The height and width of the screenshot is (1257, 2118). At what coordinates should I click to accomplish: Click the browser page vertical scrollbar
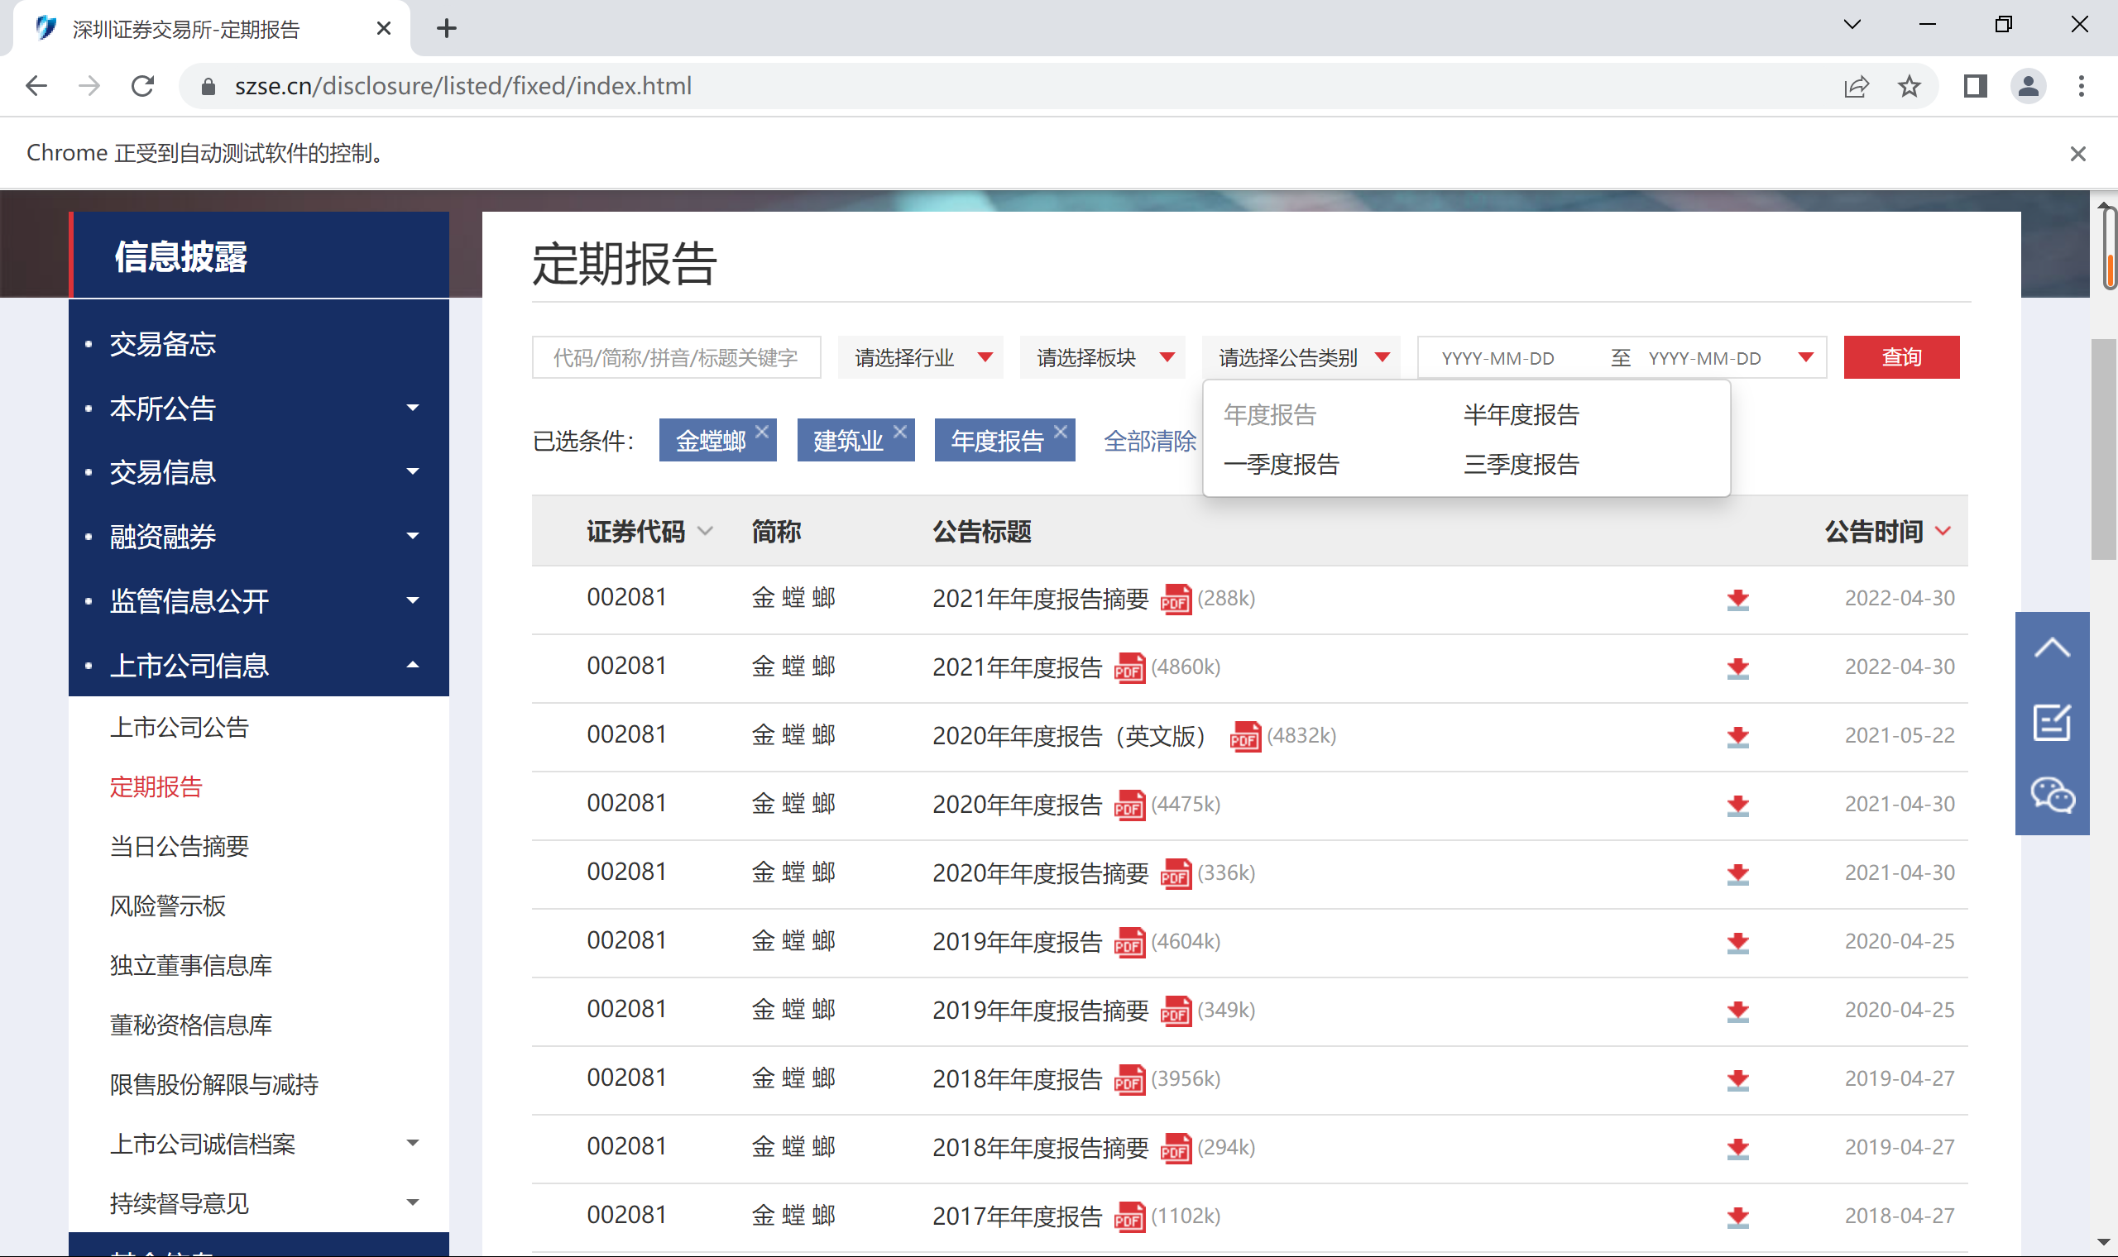point(2103,449)
